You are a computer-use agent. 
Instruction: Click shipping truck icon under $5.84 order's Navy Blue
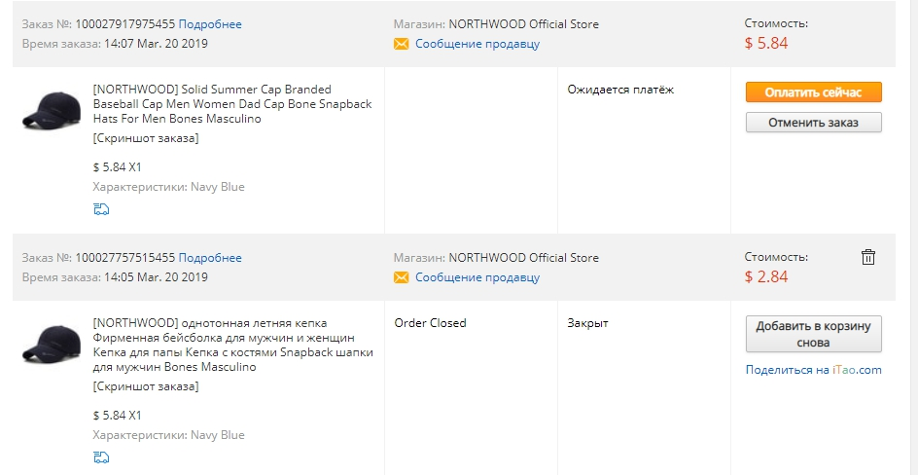click(101, 209)
